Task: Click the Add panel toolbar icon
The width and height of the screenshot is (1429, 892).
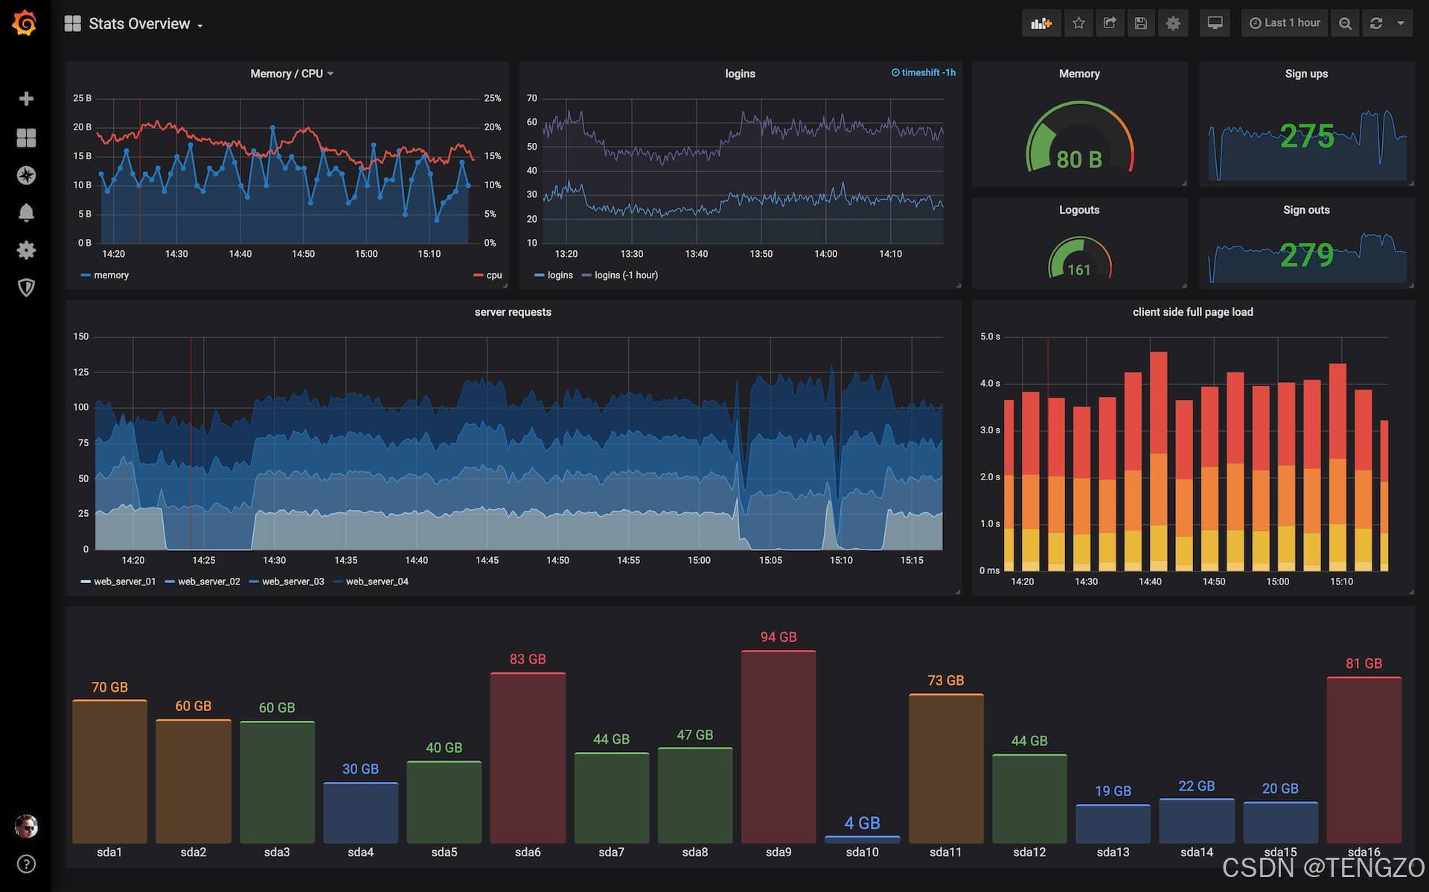Action: 1040,23
